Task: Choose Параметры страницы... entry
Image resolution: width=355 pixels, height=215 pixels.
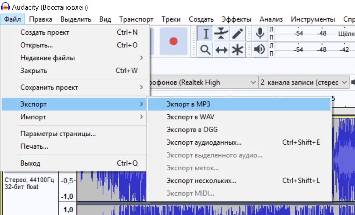Action: (75, 134)
